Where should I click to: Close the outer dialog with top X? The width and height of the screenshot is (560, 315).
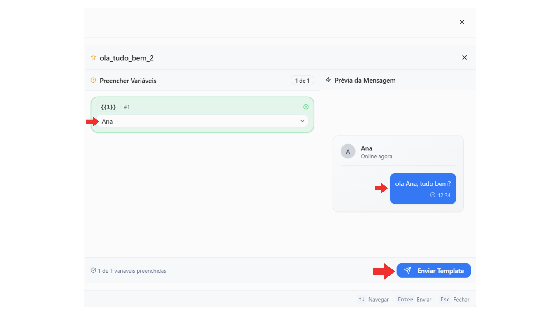(462, 22)
